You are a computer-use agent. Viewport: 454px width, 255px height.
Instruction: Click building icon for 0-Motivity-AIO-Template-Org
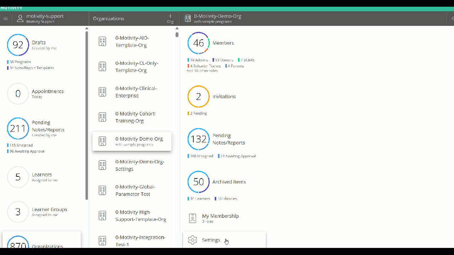point(102,41)
